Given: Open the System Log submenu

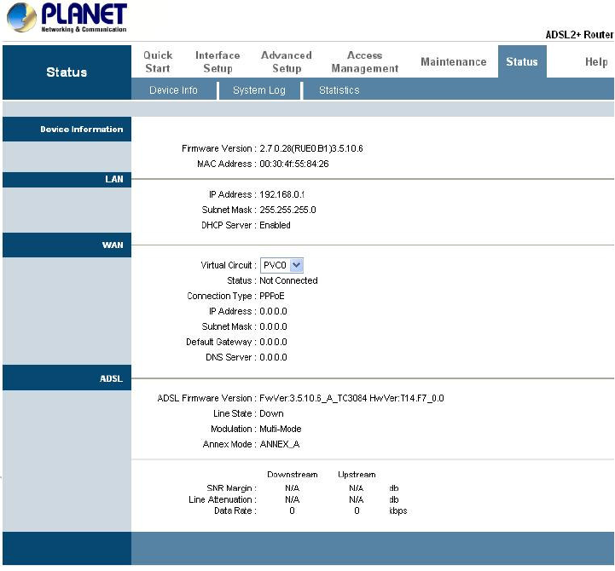Looking at the screenshot, I should [x=258, y=90].
